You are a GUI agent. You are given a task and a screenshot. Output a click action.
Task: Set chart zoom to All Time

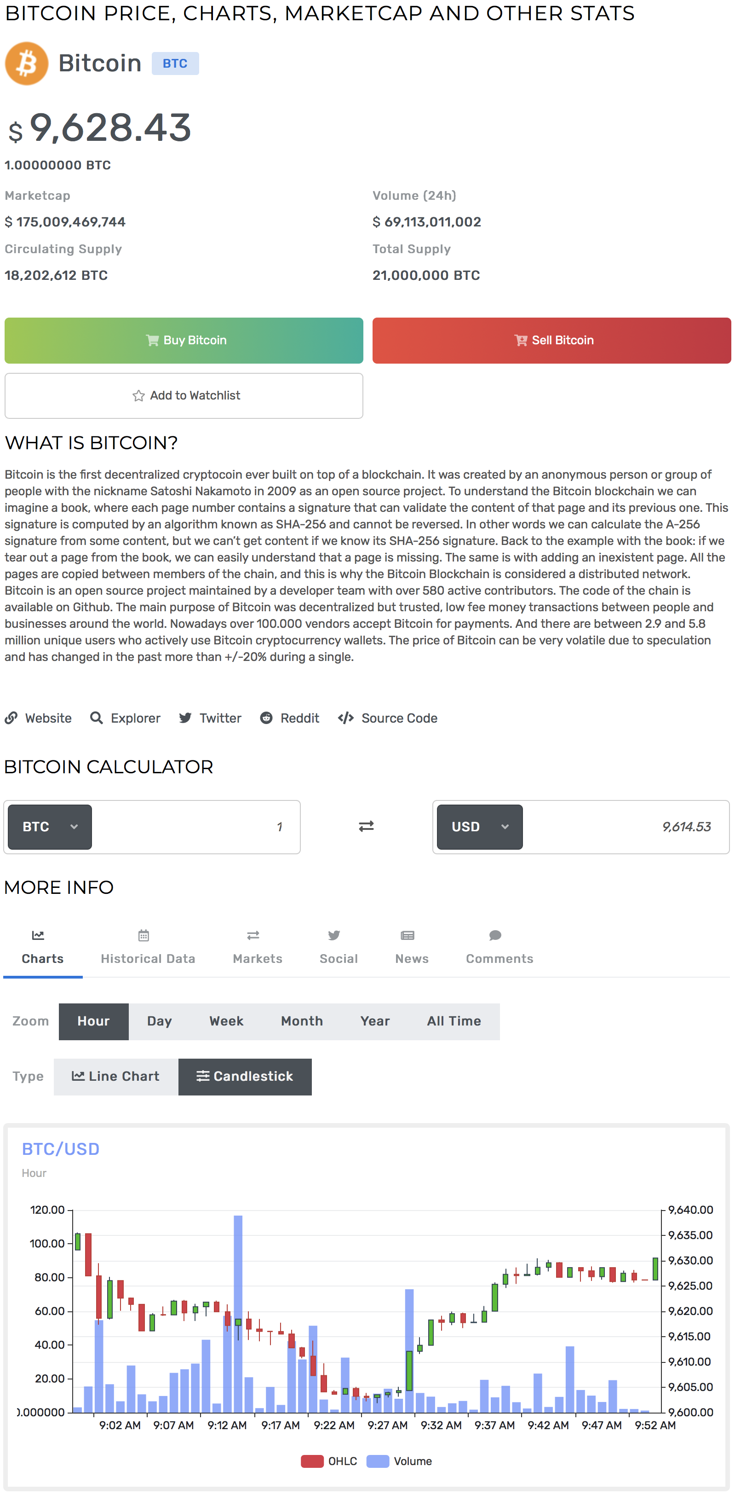coord(454,1021)
